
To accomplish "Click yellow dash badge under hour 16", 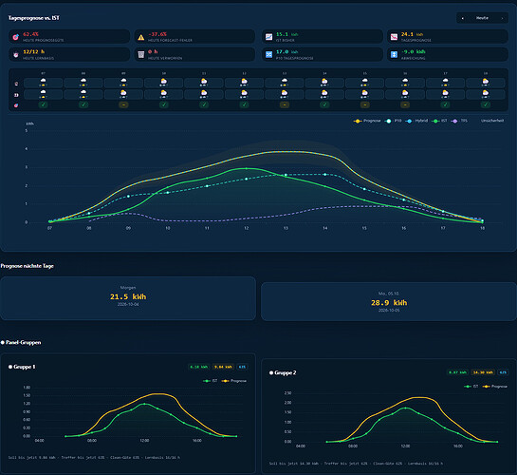I will tap(405, 104).
